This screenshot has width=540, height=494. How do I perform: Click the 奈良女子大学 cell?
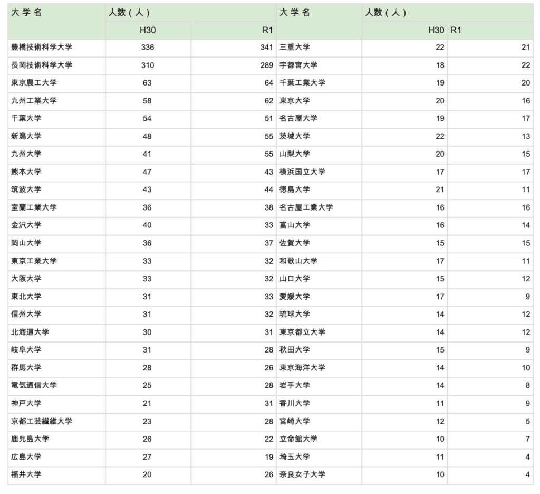click(302, 474)
